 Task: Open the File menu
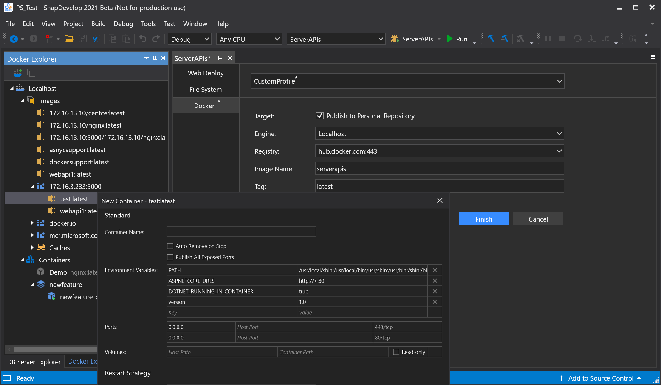point(10,24)
